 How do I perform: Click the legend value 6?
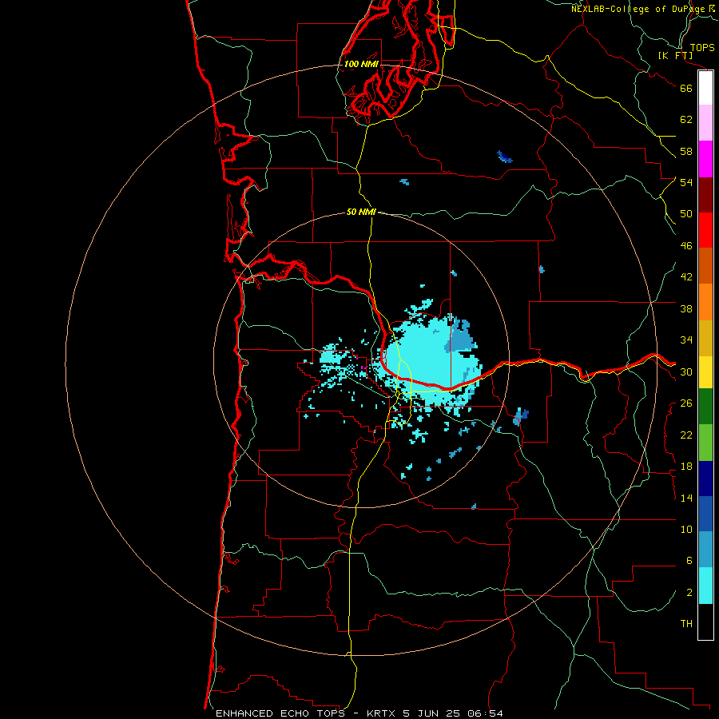tap(689, 561)
